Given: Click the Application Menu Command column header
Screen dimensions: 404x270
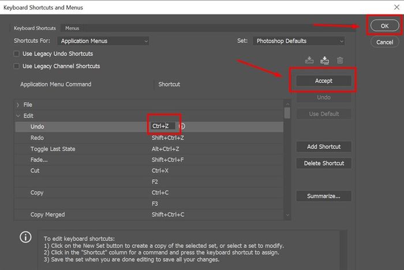Looking at the screenshot, I should pyautogui.click(x=55, y=84).
